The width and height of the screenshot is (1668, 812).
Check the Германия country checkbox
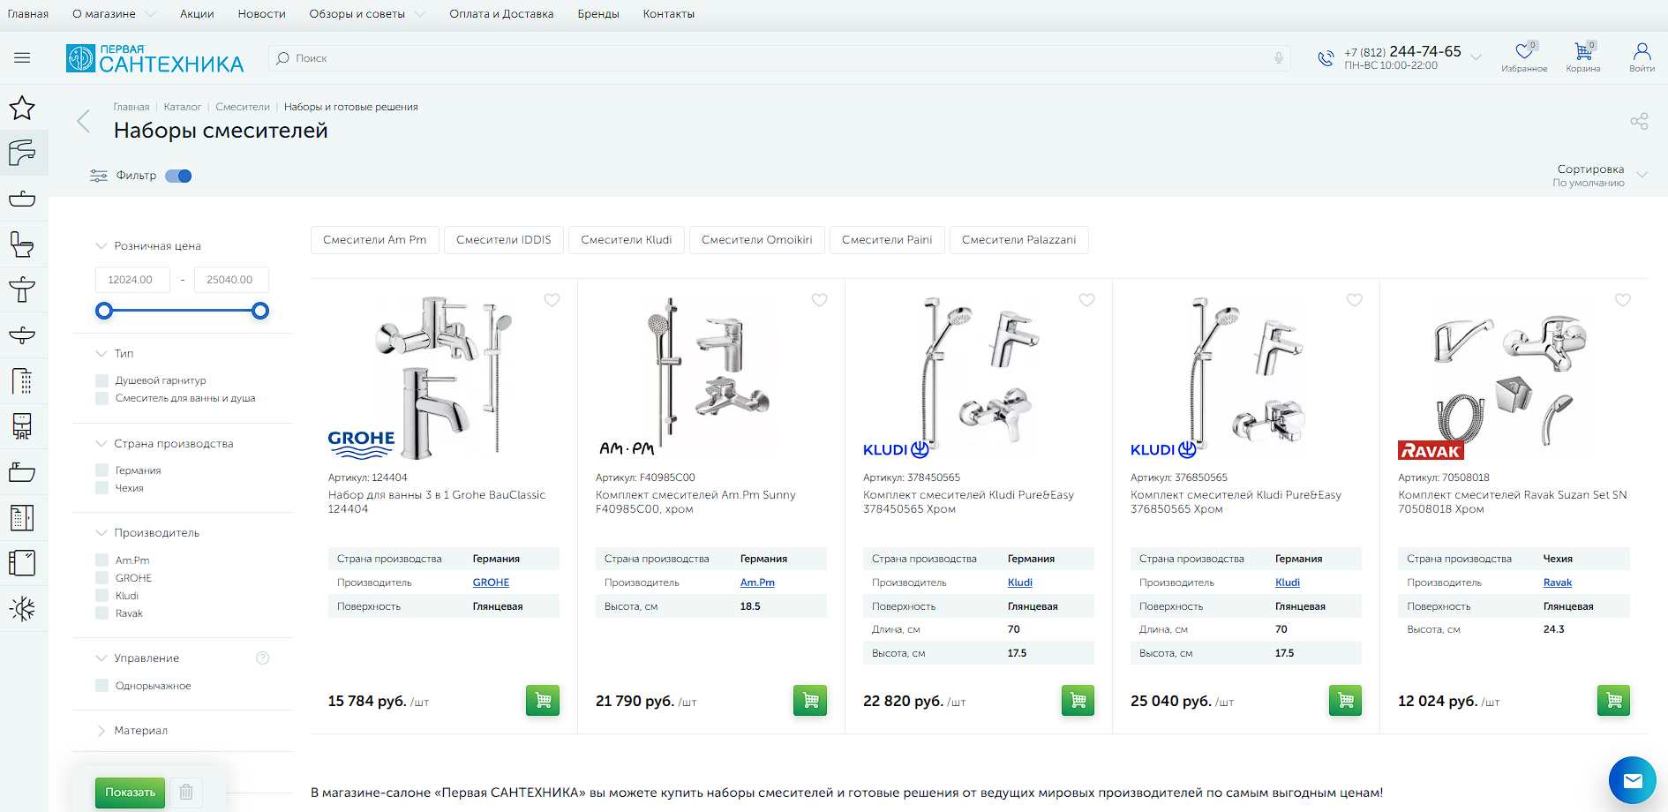click(102, 470)
